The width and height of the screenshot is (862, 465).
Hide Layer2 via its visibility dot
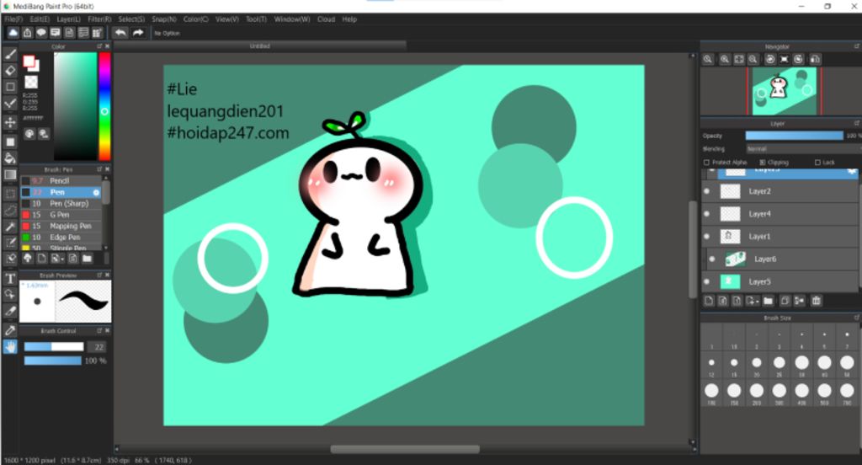[x=707, y=191]
